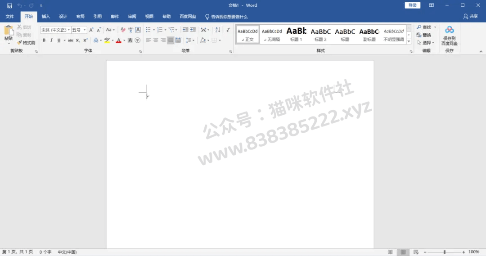Click the zoom slider handle
Image resolution: width=486 pixels, height=256 pixels.
tap(445, 252)
